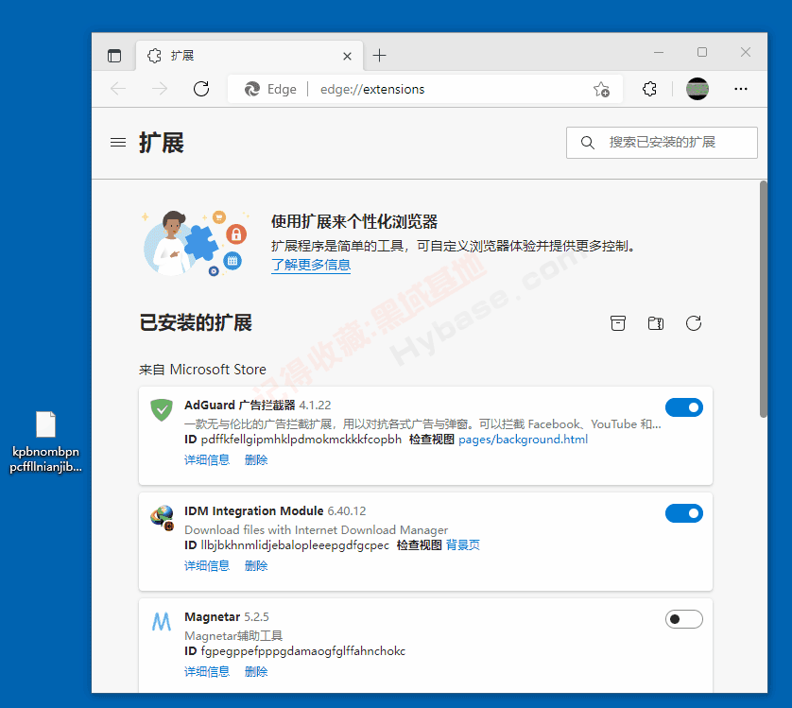Open the Settings and more ellipsis menu
This screenshot has width=792, height=708.
pos(740,89)
